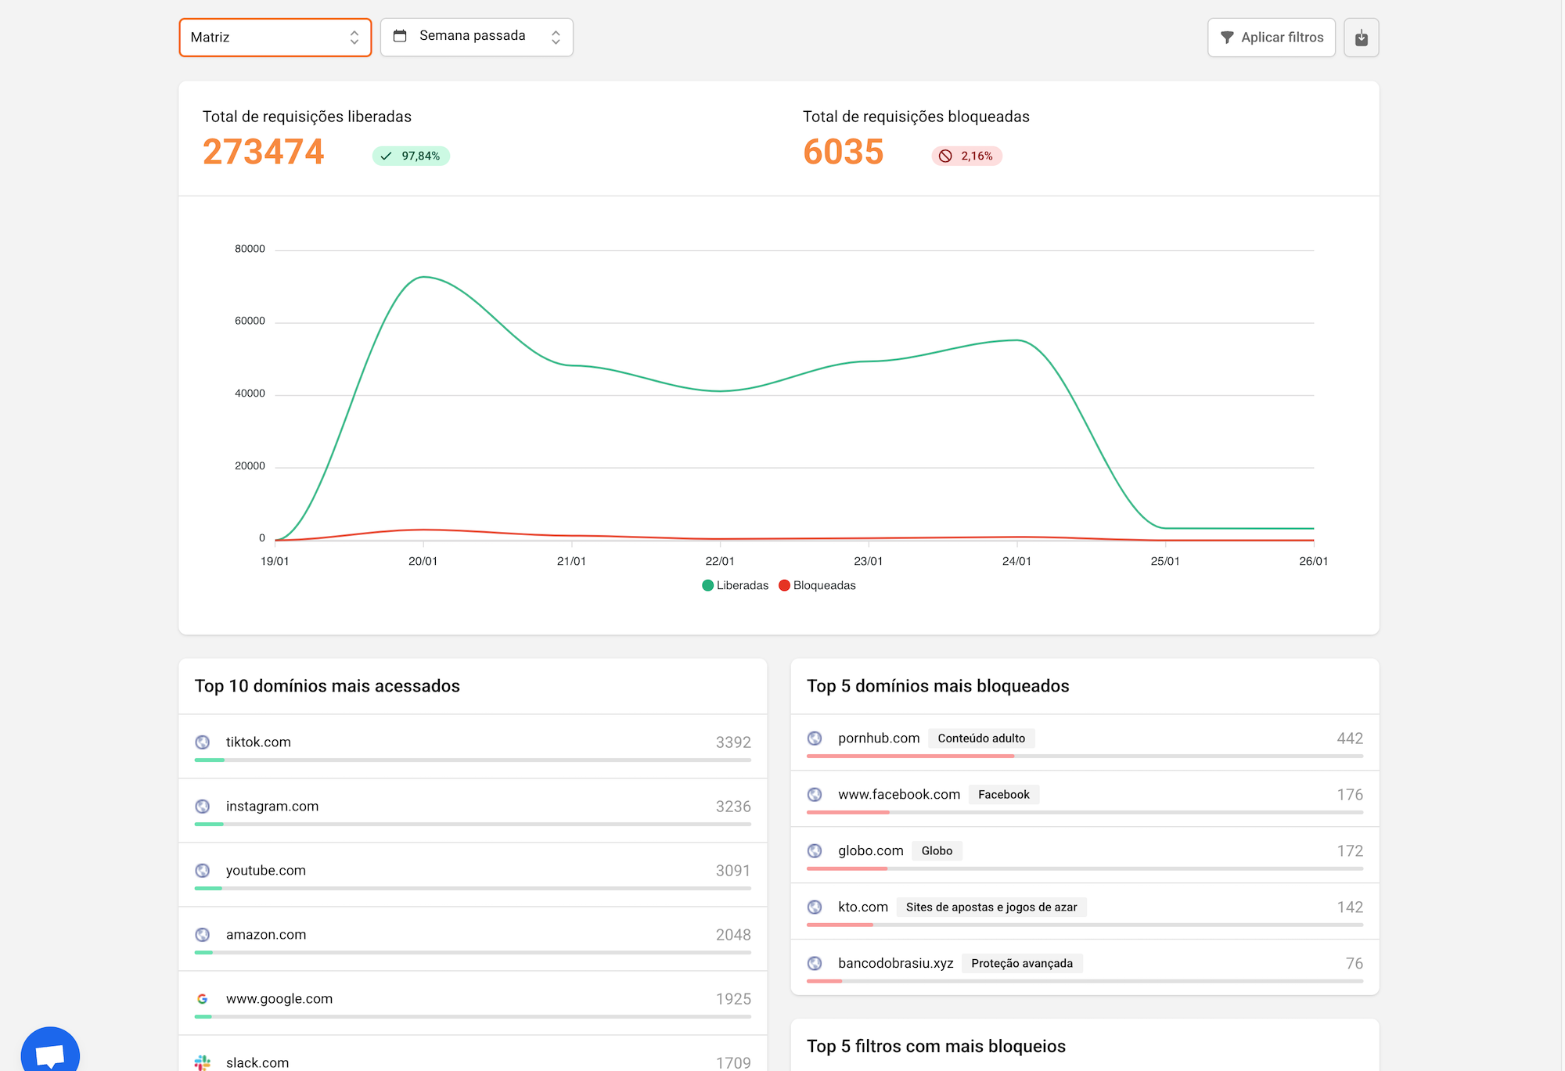This screenshot has height=1071, width=1565.
Task: Click the tiktok.com domain row text
Action: [258, 742]
